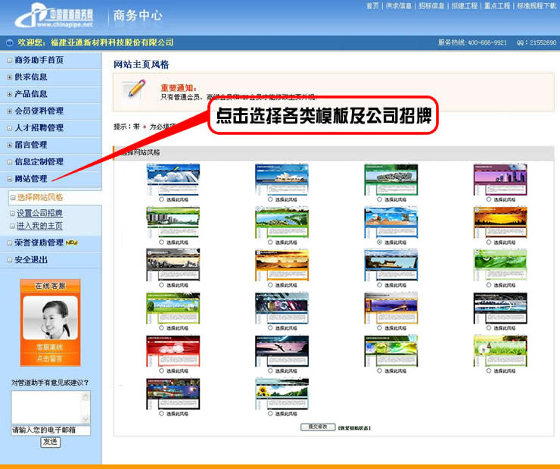Viewport: 560px width, 469px height.
Task: Expand the 产品信息 sidebar section
Action: [x=9, y=94]
